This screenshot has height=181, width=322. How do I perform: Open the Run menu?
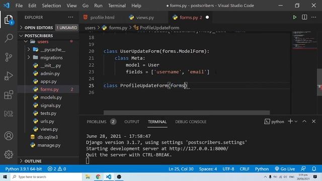click(x=98, y=6)
